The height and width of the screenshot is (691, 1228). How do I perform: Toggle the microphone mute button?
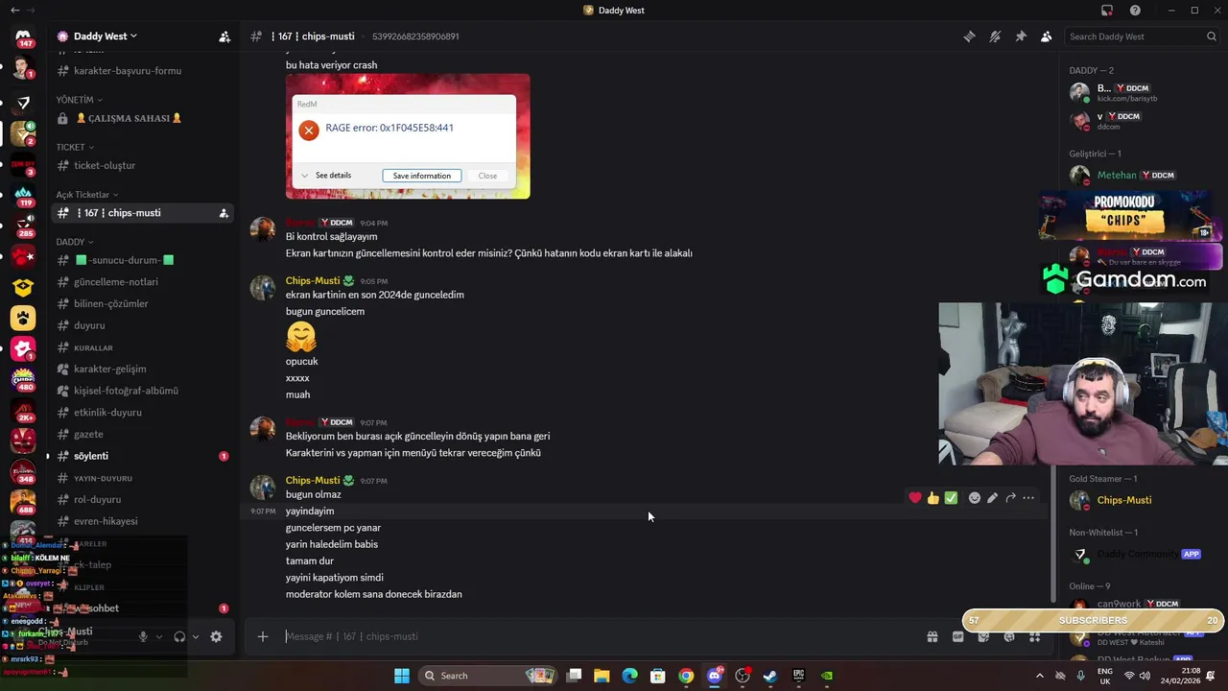143,636
